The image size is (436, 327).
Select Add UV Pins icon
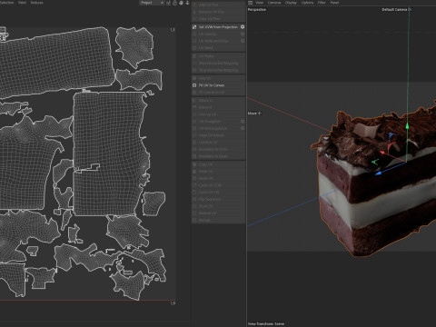click(194, 5)
